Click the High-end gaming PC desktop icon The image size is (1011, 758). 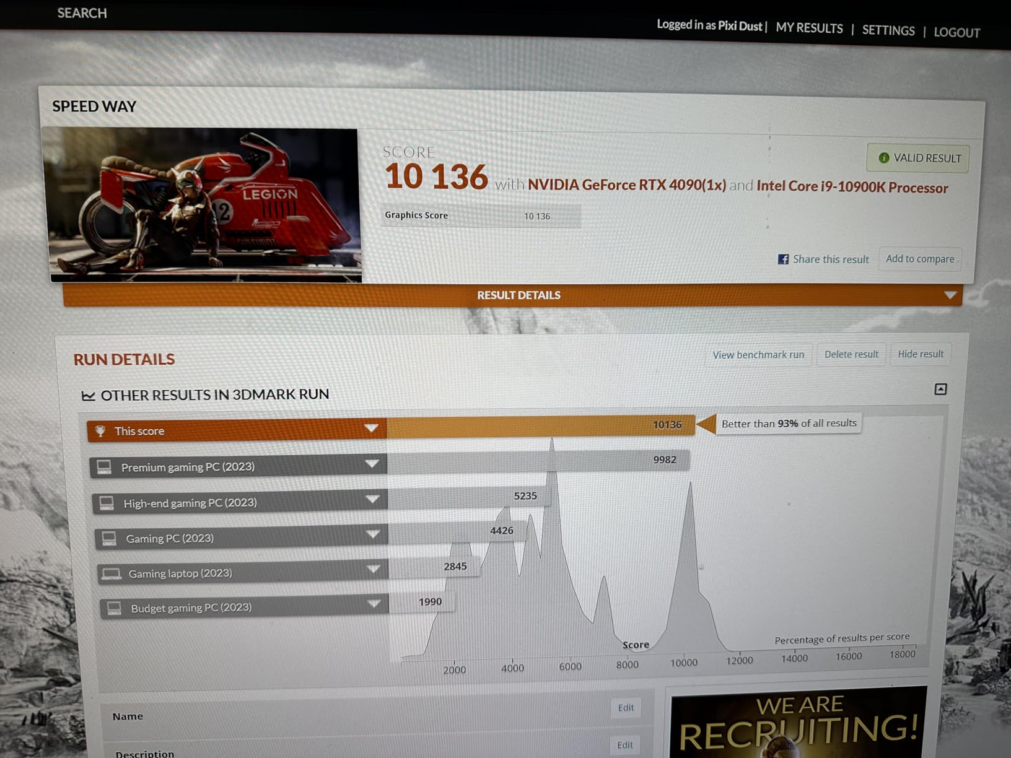click(x=107, y=503)
